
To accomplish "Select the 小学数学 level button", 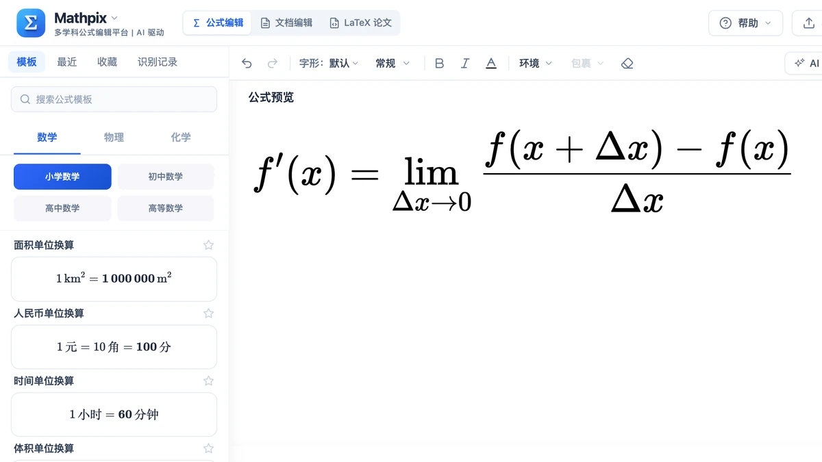I will point(62,177).
